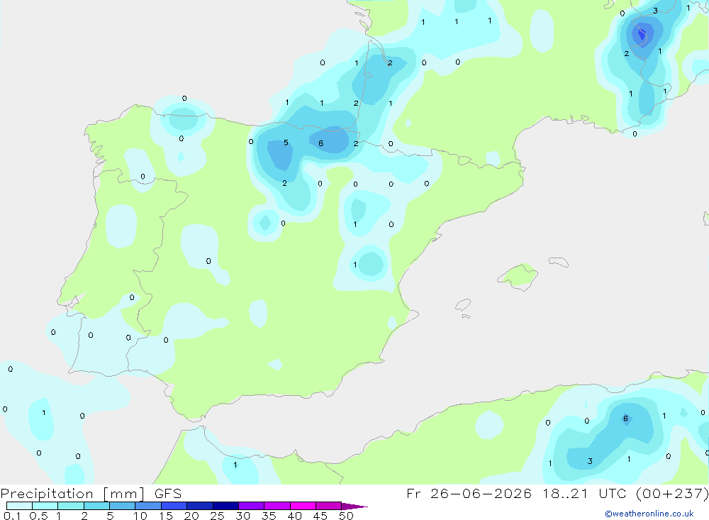Screen dimensions: 709x520
Task: Click the date text 'Fr 26-06-2026'
Action: (469, 493)
